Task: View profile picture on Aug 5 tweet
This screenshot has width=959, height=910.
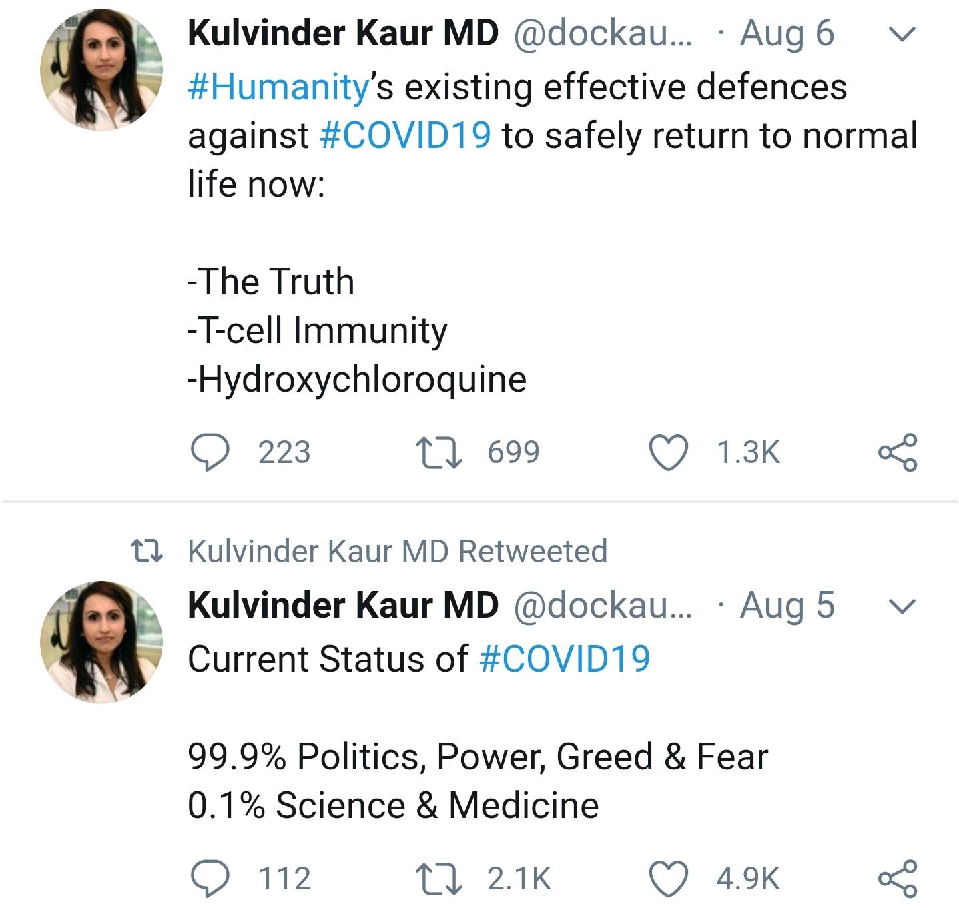Action: click(101, 642)
